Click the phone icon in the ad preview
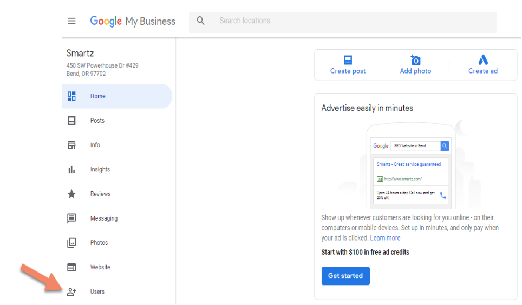Image resolution: width=522 pixels, height=305 pixels. [x=443, y=195]
